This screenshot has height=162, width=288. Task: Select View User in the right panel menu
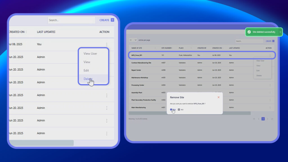click(x=260, y=61)
